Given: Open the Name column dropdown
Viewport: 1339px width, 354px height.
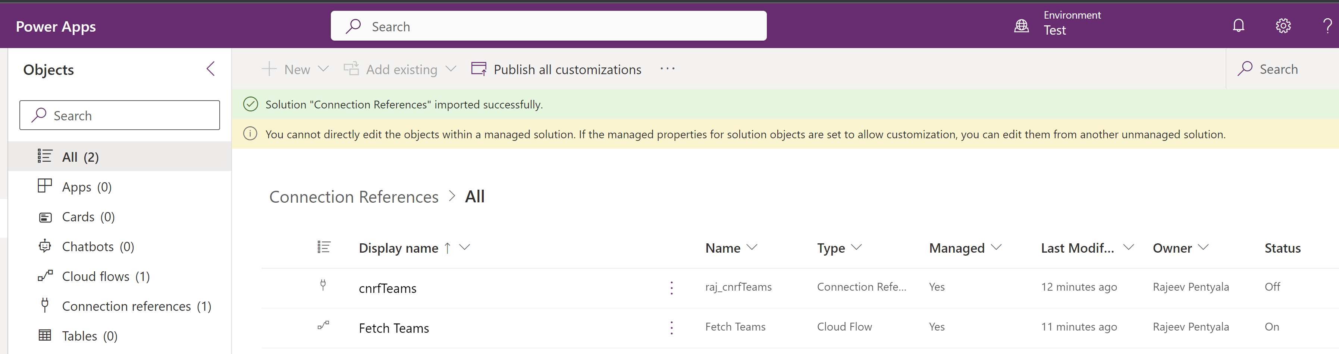Looking at the screenshot, I should (752, 247).
